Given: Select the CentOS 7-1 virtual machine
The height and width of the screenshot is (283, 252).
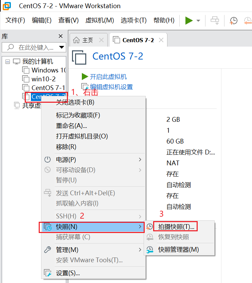Looking at the screenshot, I should (x=48, y=88).
